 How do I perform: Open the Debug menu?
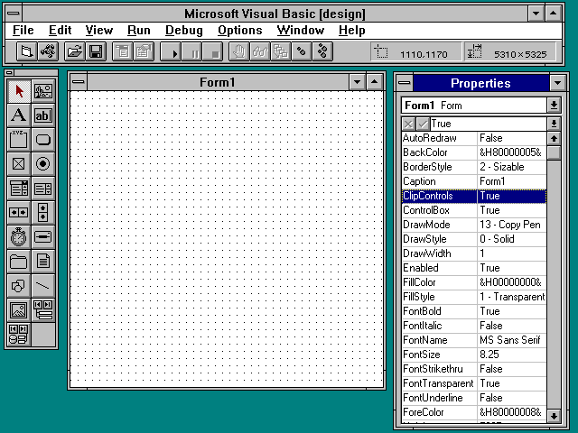coord(183,30)
